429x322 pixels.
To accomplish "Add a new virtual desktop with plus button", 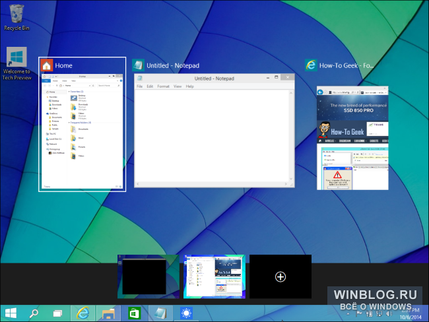I will click(280, 276).
